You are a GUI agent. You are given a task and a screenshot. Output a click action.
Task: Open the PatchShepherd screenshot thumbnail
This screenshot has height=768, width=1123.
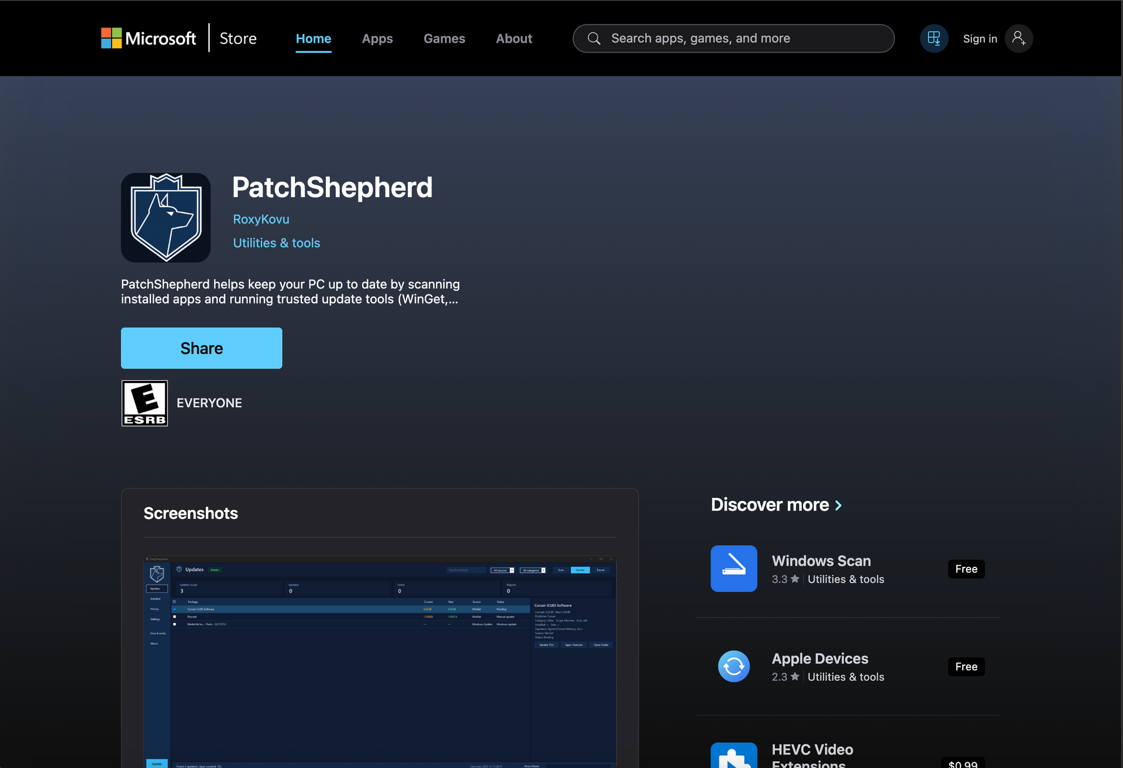[x=380, y=661]
